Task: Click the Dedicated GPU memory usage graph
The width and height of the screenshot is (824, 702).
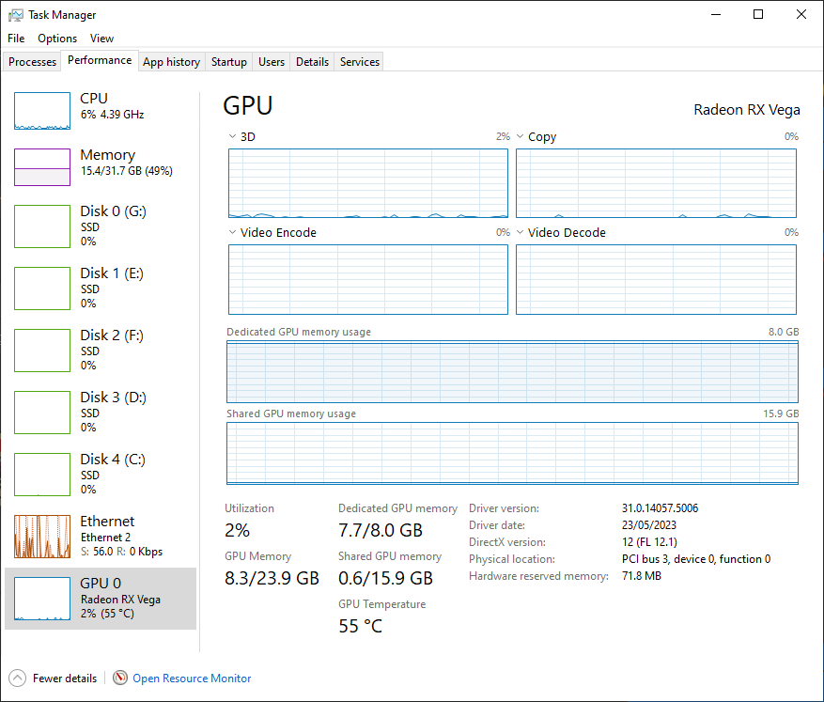Action: point(512,372)
